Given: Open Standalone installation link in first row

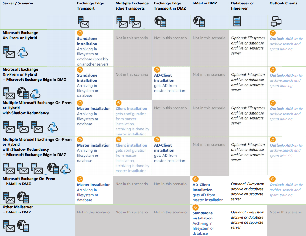Looking at the screenshot, I should click(x=87, y=41).
